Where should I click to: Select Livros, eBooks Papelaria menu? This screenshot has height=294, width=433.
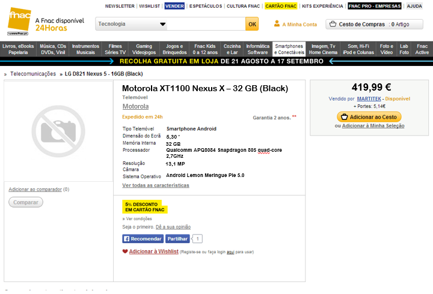pyautogui.click(x=18, y=49)
